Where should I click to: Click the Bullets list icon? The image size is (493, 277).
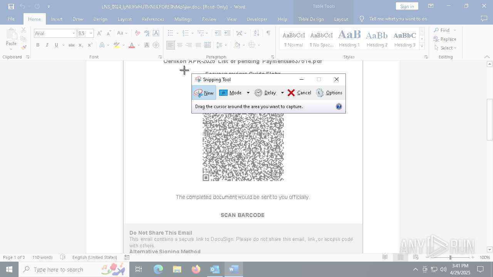point(171,33)
